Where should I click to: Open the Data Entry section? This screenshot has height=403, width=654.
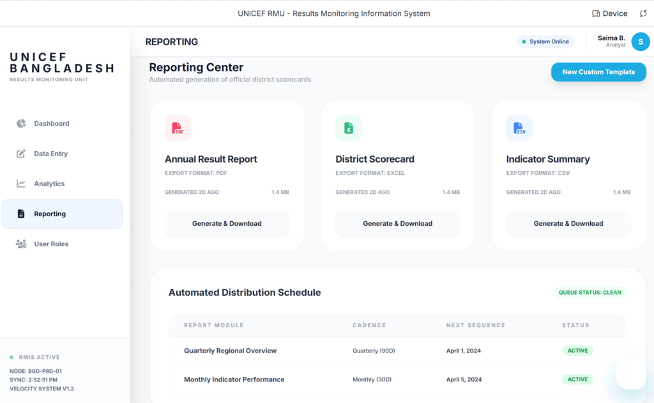click(x=21, y=153)
